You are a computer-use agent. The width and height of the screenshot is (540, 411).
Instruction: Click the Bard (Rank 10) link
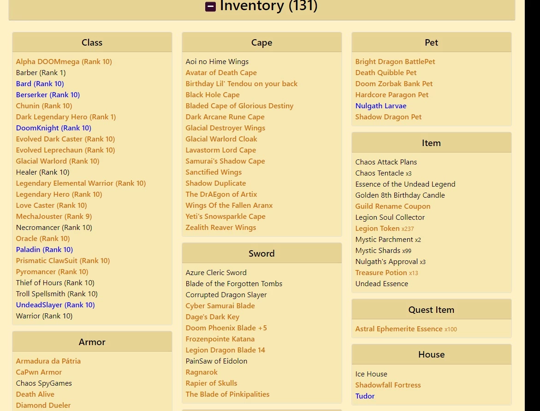pyautogui.click(x=40, y=84)
